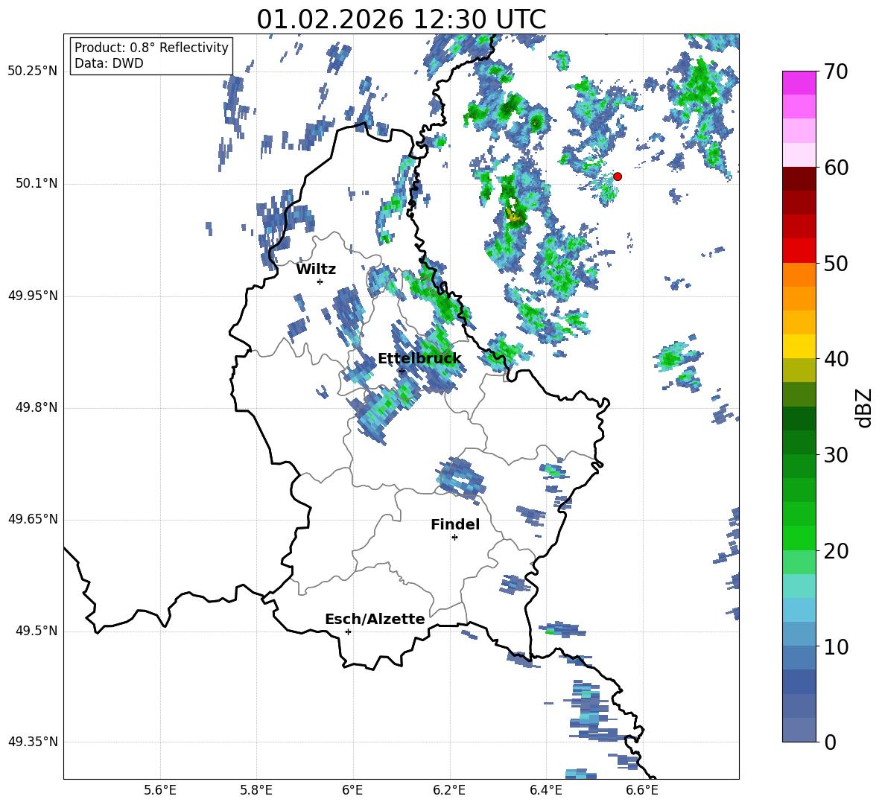Click the Findel location label
Screen dimensions: 882x805
(x=455, y=524)
